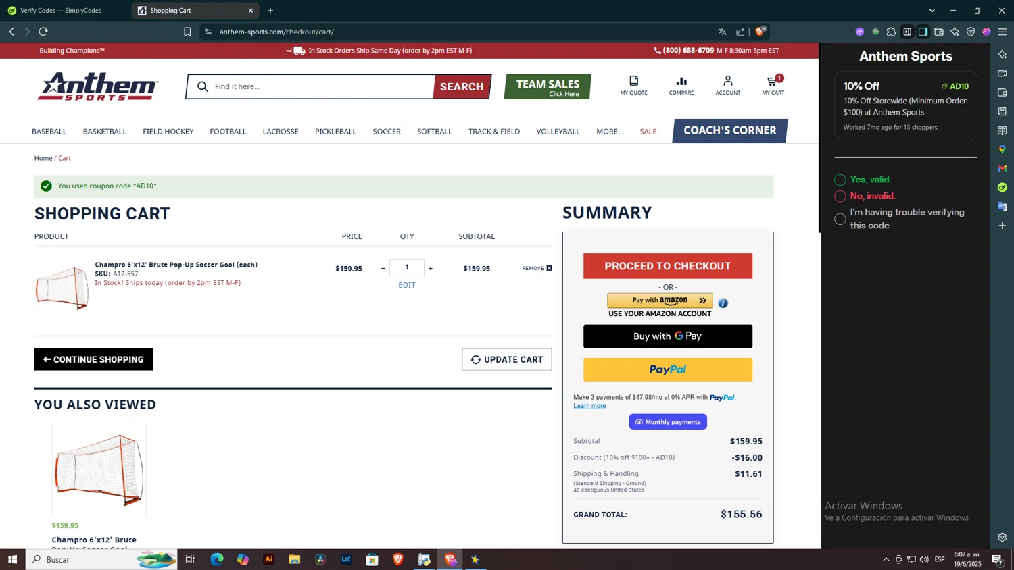Open the Football menu

click(228, 131)
